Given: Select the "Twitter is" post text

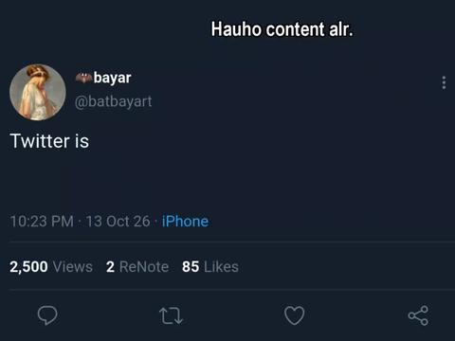Looking at the screenshot, I should [49, 141].
